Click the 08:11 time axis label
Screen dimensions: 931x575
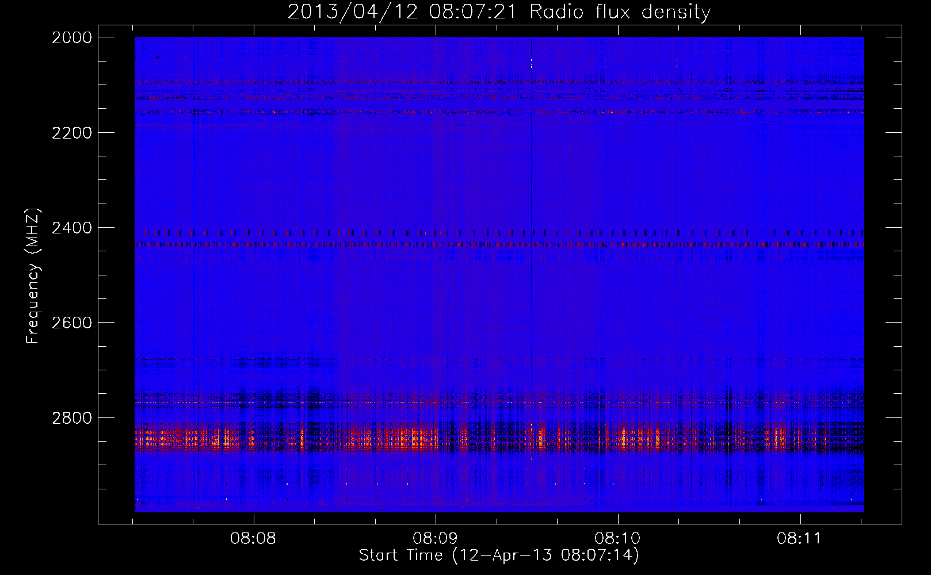799,539
